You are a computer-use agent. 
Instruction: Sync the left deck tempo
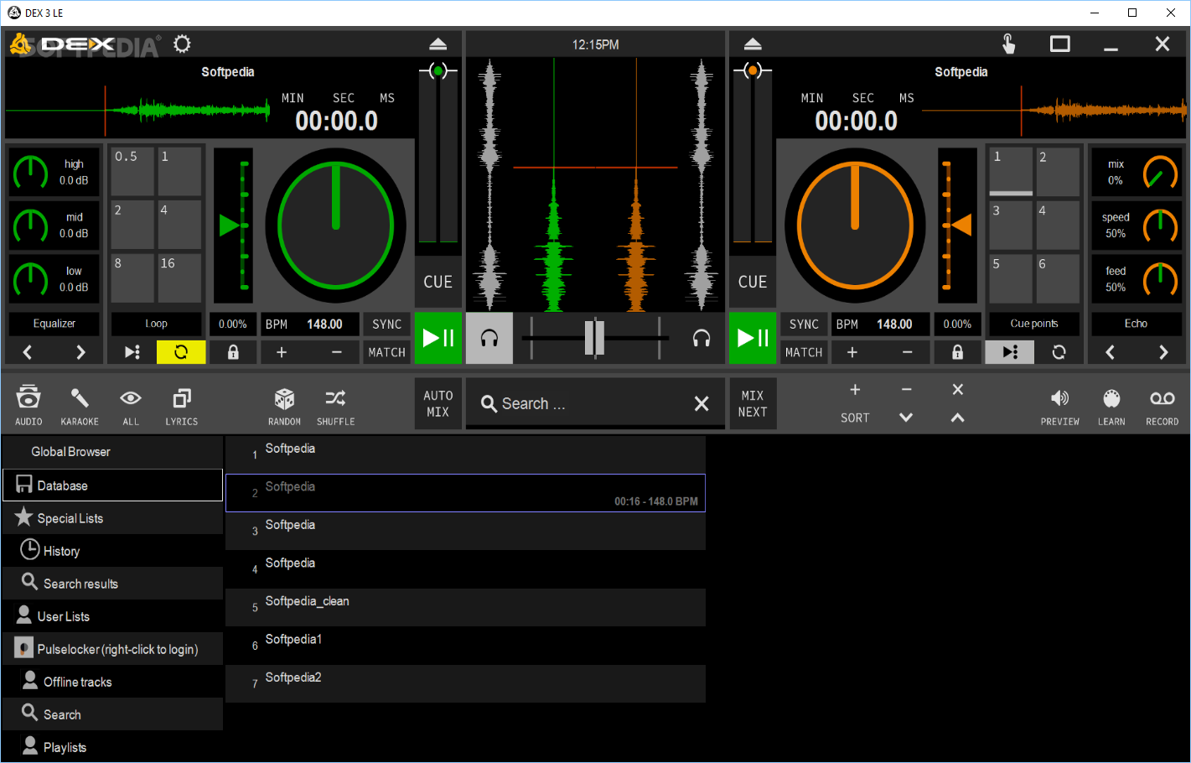click(x=387, y=324)
